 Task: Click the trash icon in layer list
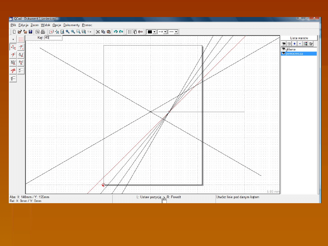[x=311, y=44]
